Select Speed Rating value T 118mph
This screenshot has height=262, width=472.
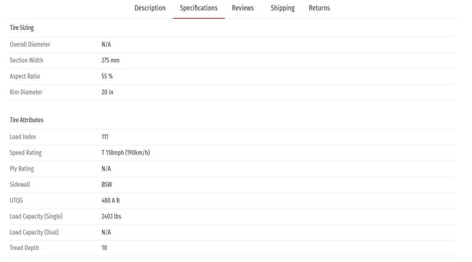(x=125, y=153)
